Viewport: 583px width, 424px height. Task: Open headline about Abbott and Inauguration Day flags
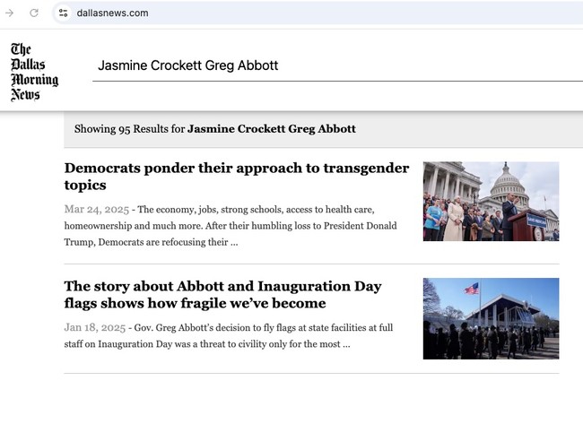[x=222, y=294]
